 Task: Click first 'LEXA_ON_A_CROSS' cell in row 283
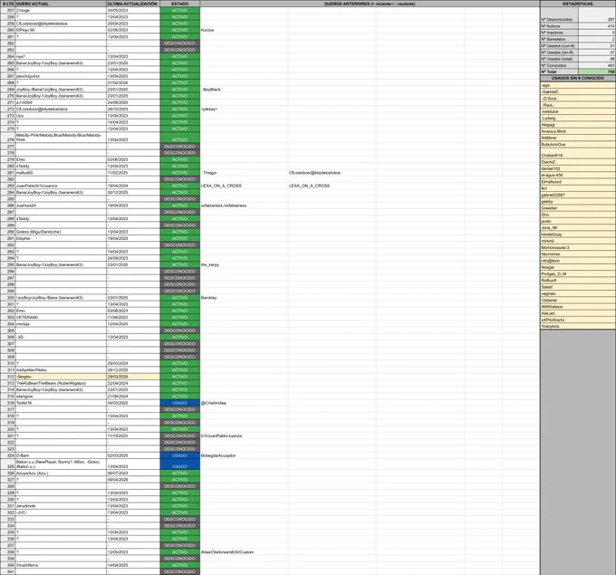(244, 186)
